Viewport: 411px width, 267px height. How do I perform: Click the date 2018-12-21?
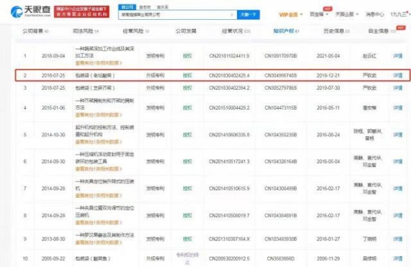click(x=328, y=75)
